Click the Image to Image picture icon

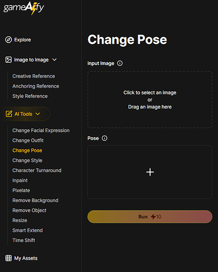click(x=8, y=60)
